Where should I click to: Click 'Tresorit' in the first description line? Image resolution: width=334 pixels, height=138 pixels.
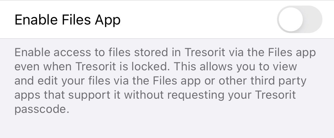pos(205,52)
